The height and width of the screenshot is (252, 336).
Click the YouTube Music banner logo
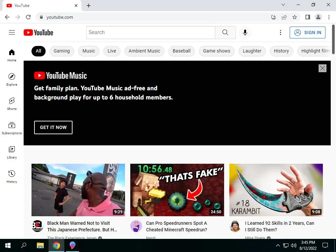click(60, 76)
